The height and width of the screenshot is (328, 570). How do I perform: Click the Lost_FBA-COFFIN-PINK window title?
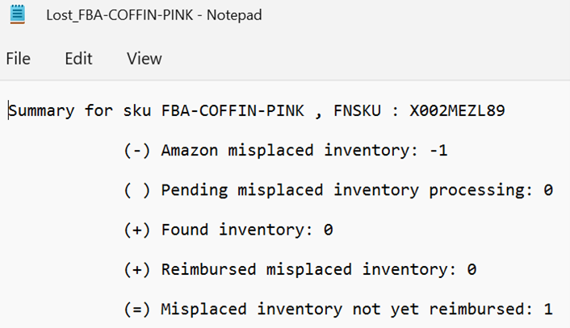pyautogui.click(x=153, y=15)
